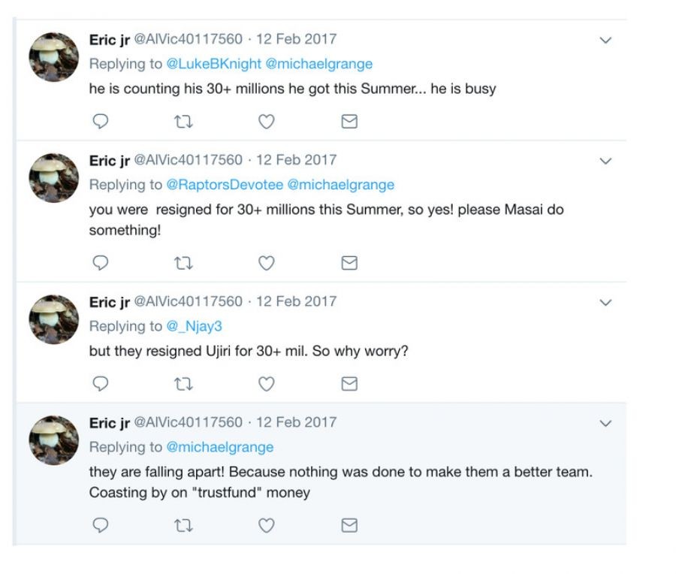Retweet the 'they are falling apart' tweet

tap(183, 526)
